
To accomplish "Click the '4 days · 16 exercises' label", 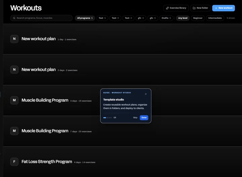I will coord(81,101).
